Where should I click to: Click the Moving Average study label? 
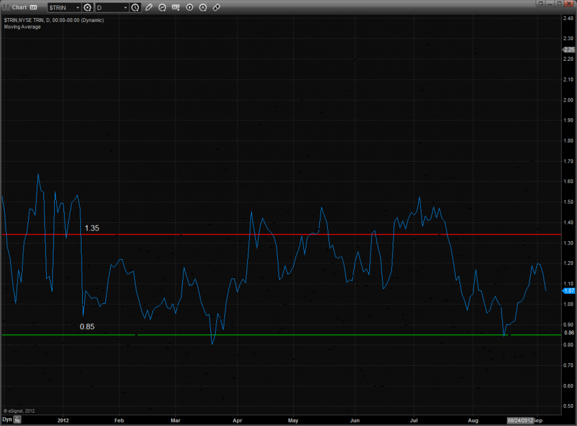[x=22, y=27]
